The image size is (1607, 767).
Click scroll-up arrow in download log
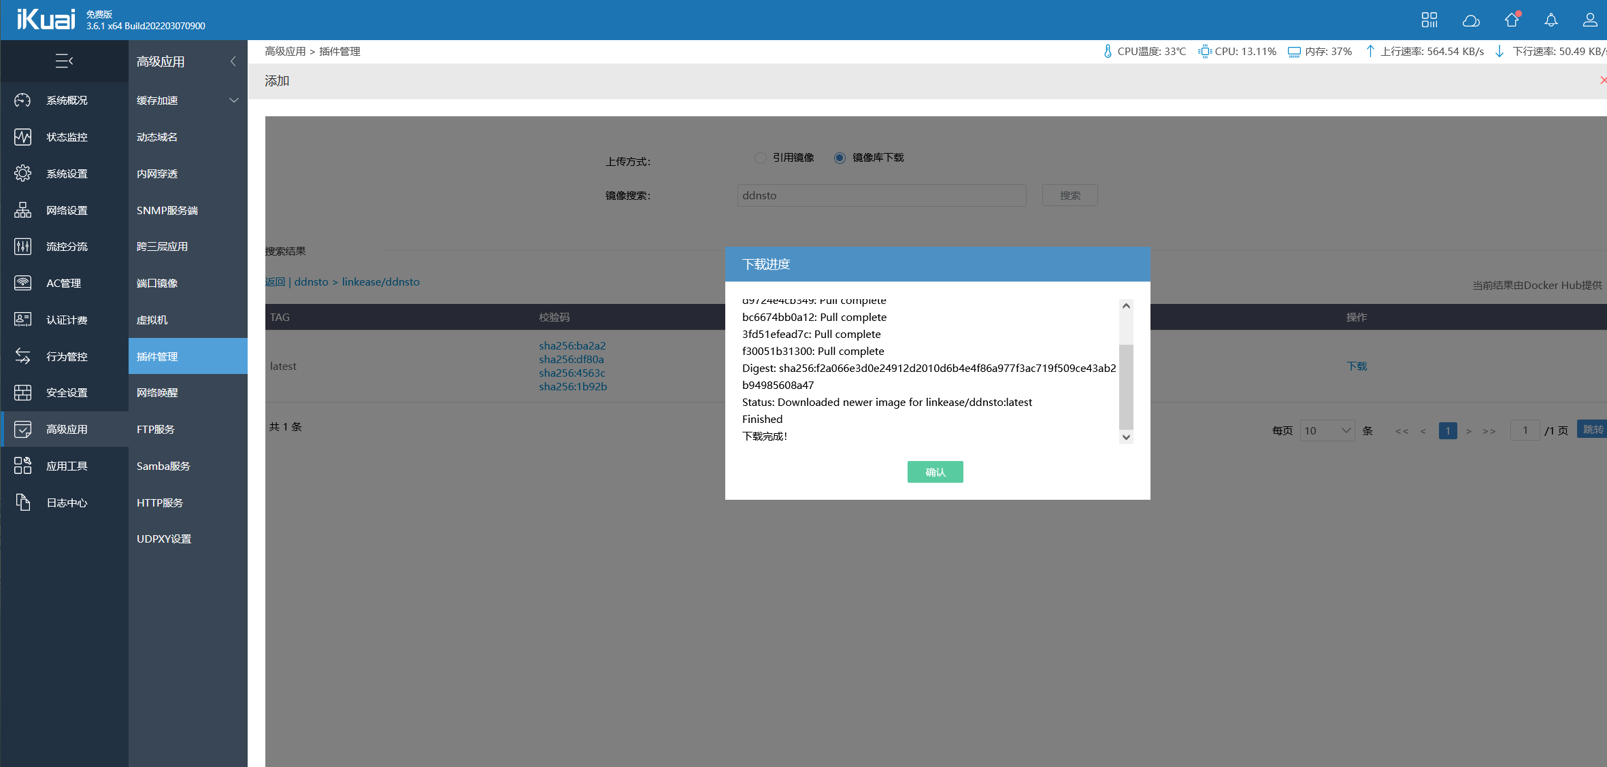tap(1126, 306)
